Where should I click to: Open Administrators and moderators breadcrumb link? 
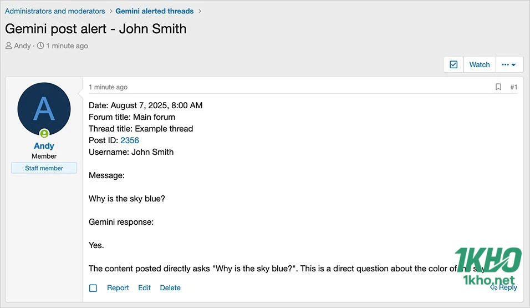coord(55,11)
